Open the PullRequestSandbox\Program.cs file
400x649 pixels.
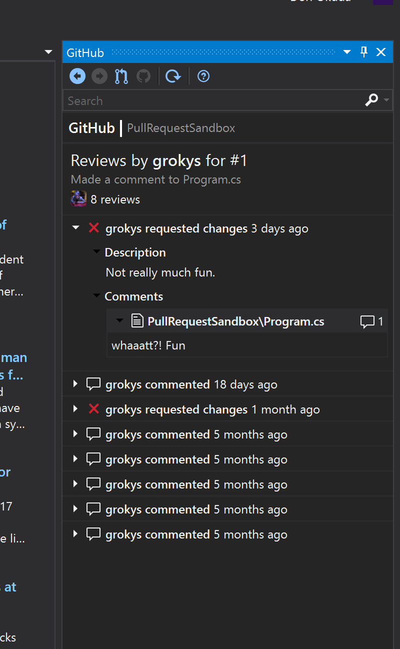pyautogui.click(x=235, y=321)
